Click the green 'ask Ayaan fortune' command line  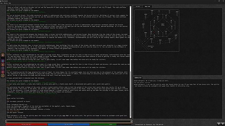(13, 111)
